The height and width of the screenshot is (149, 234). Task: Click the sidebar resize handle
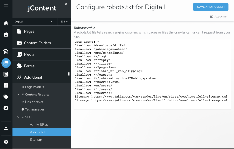[69, 74]
